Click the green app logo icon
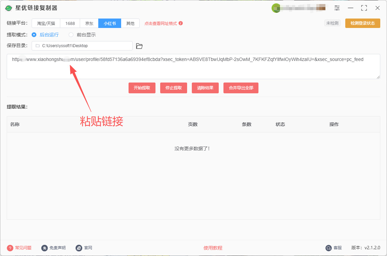Screen dimensions: 387x256 (x=9, y=8)
